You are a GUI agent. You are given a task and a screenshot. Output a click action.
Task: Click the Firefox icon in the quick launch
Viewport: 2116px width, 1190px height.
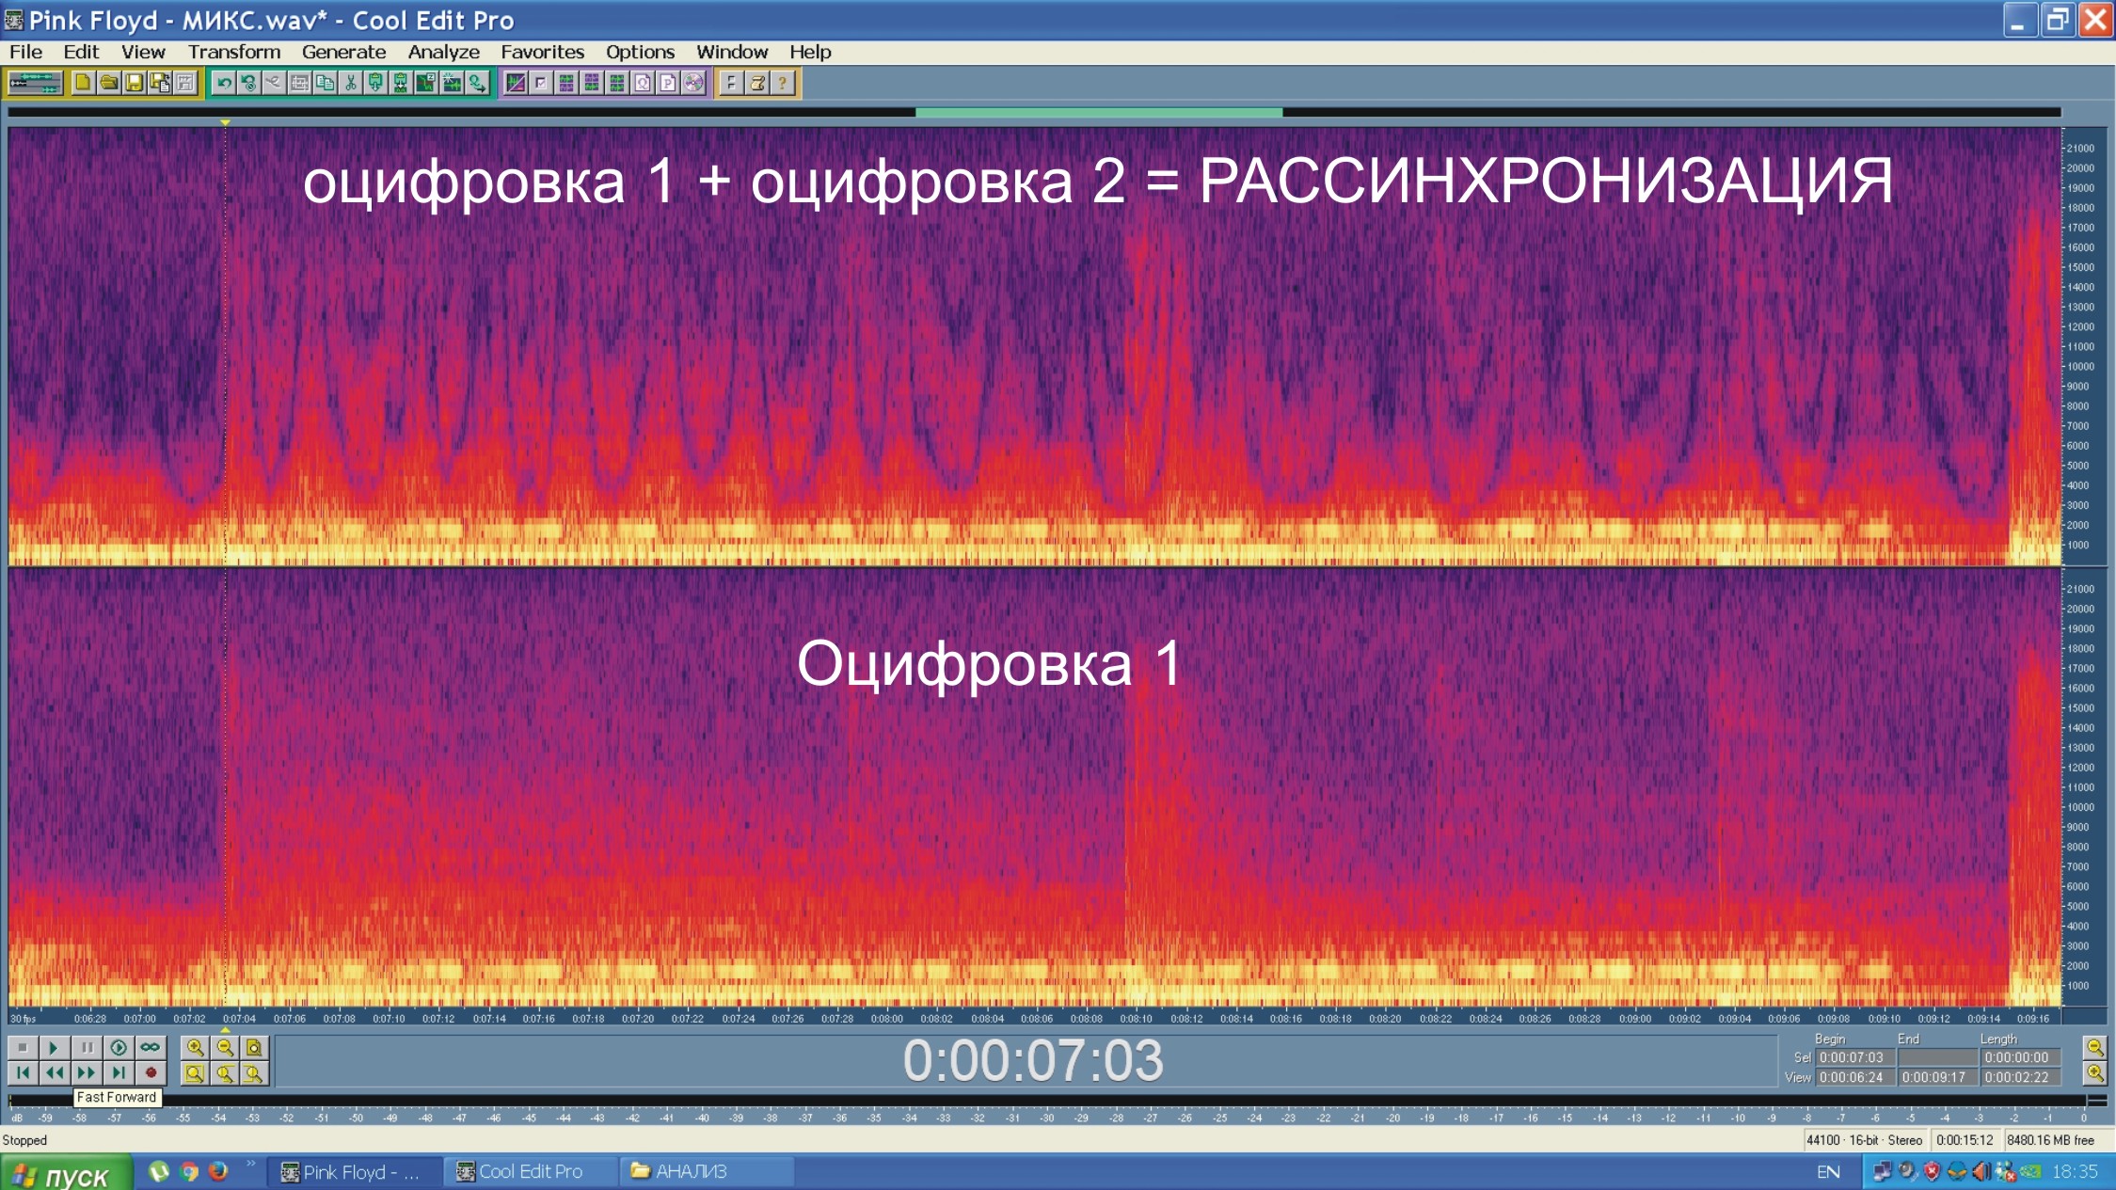click(x=218, y=1171)
